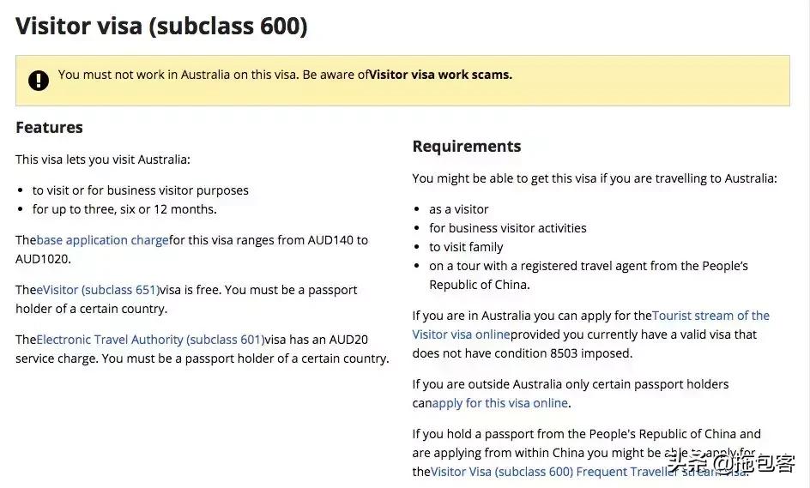Viewport: 810px width, 488px height.
Task: Click the 'for business visitor activities' bullet
Action: (x=507, y=228)
